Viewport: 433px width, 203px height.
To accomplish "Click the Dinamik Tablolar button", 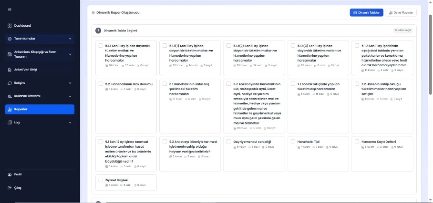I will click(x=367, y=12).
